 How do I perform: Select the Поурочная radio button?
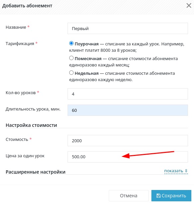click(x=71, y=43)
